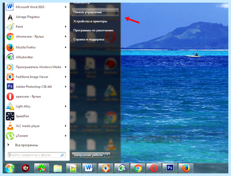Expand FastStone Image Viewer jump list arrow

(x=65, y=77)
